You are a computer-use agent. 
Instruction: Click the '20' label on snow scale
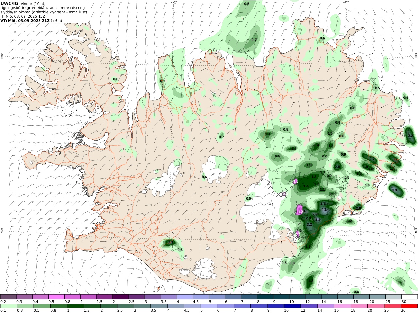click(371, 302)
